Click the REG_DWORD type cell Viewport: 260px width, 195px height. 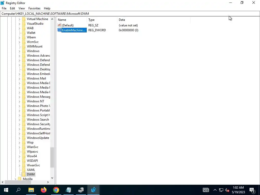(97, 30)
